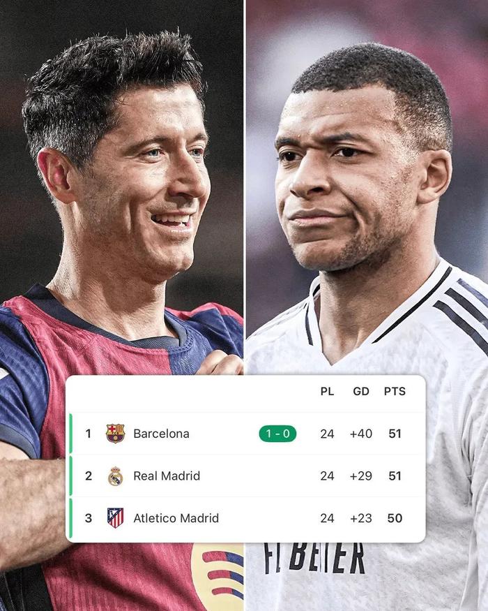Click the Barcelona club crest icon
488x611 pixels.
115,434
